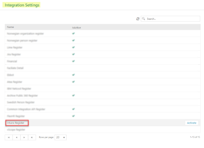
Task: Click active checkmark for Norwegian person register
Action: [x=74, y=40]
